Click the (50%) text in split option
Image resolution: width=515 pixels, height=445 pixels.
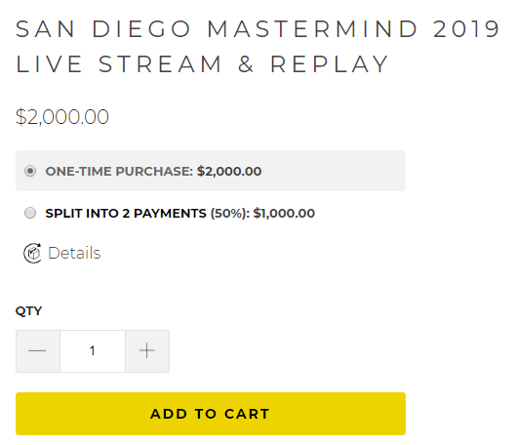tap(230, 214)
